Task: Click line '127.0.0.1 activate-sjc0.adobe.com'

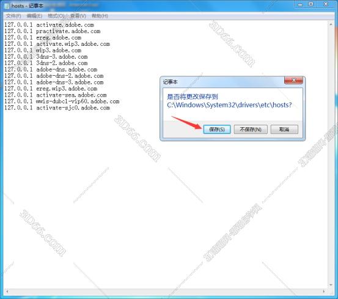Action: (x=57, y=108)
